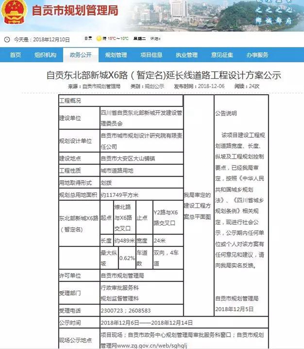Click the 我局审定的建设工程方案总平面图 cell
The height and width of the screenshot is (349, 304).
click(198, 205)
